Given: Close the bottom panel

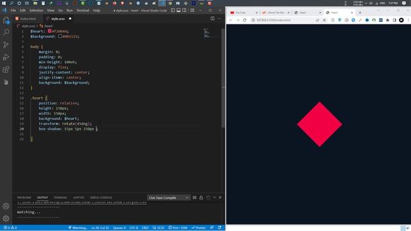Looking at the screenshot, I should coord(220,198).
